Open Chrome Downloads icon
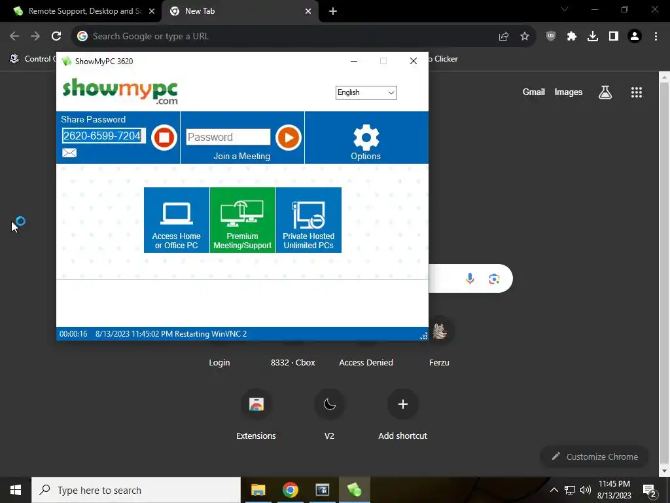Viewport: 670px width, 503px height. pyautogui.click(x=593, y=37)
